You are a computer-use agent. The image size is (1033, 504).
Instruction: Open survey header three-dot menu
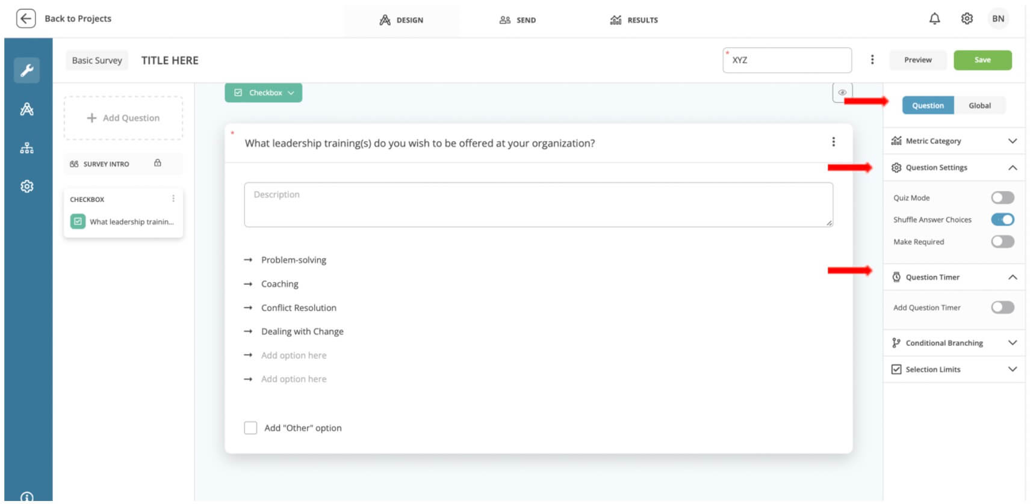[872, 60]
